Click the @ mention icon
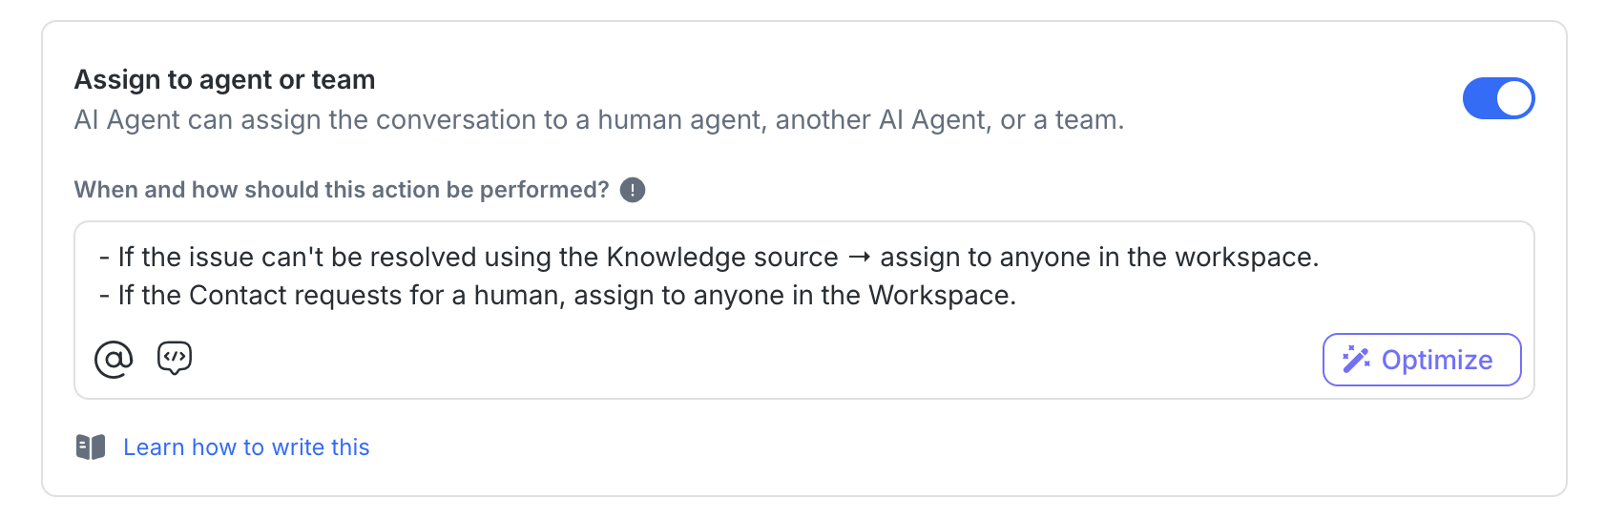The height and width of the screenshot is (519, 1605). (114, 360)
